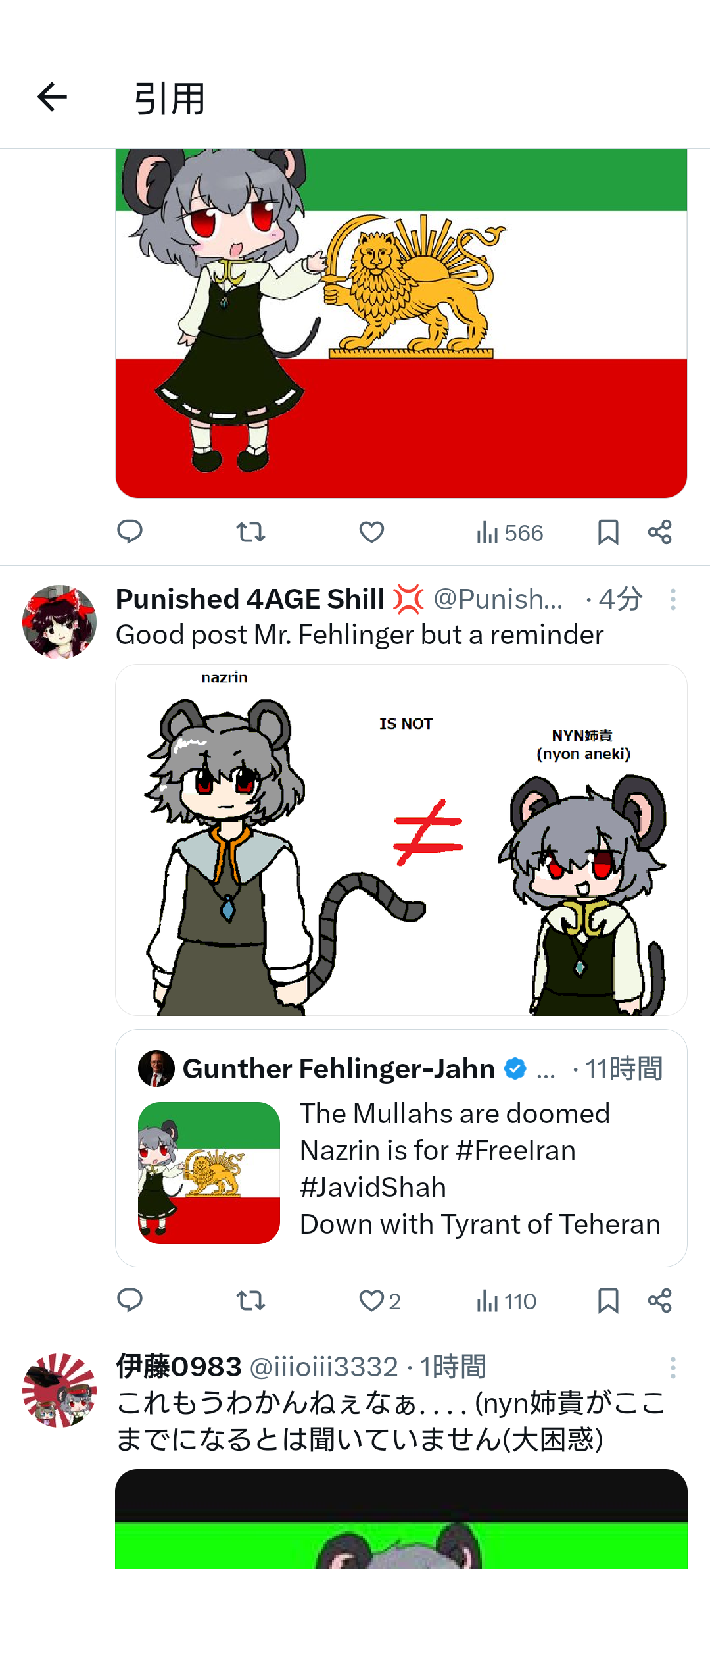The width and height of the screenshot is (710, 1658).
Task: View analytics showing 110 views
Action: tap(506, 1301)
